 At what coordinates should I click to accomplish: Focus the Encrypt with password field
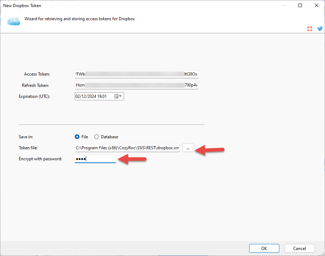pos(95,159)
